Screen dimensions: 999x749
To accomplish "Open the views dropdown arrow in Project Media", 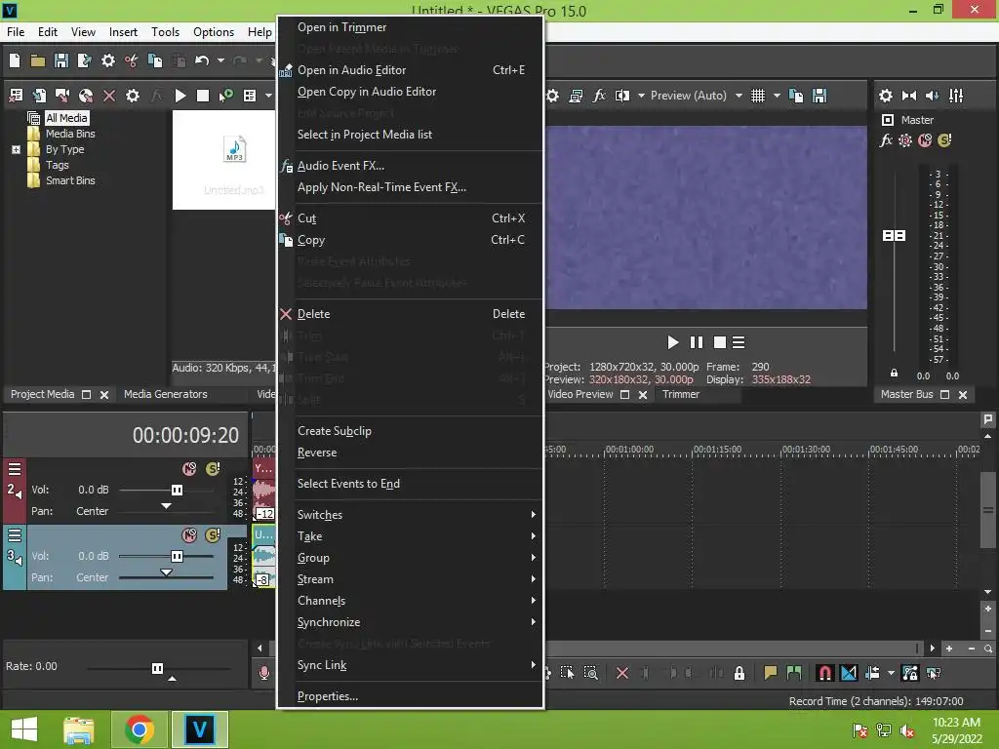I will tap(269, 96).
